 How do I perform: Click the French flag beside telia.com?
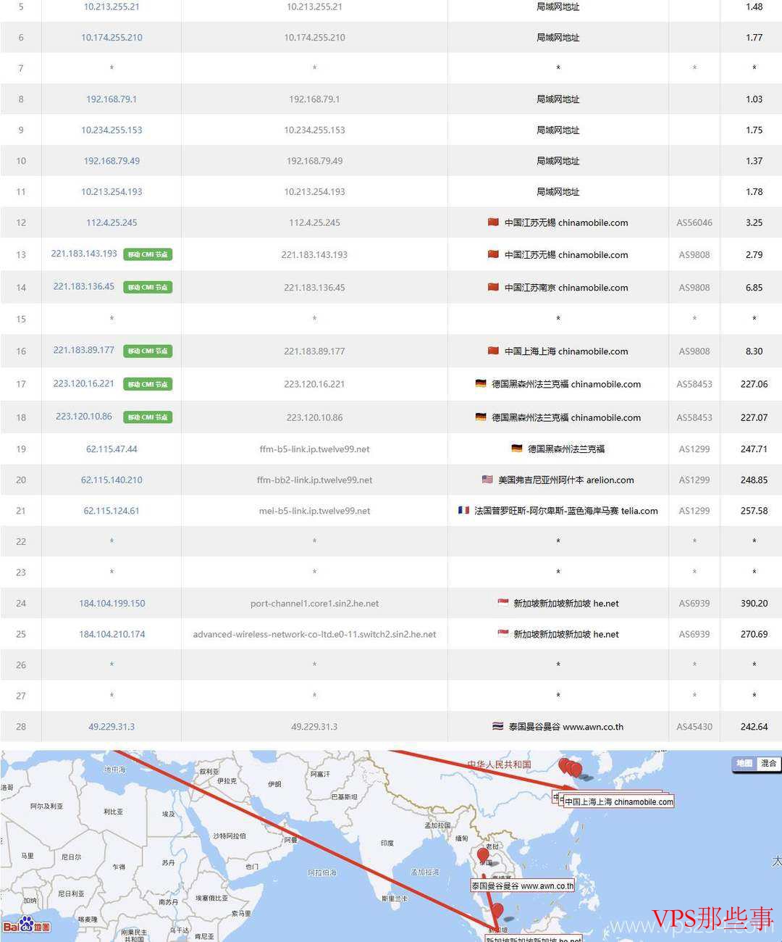463,510
